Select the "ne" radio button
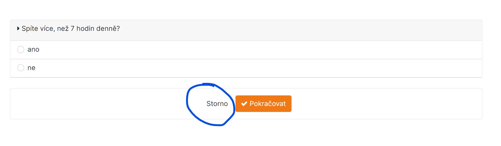 pyautogui.click(x=21, y=68)
